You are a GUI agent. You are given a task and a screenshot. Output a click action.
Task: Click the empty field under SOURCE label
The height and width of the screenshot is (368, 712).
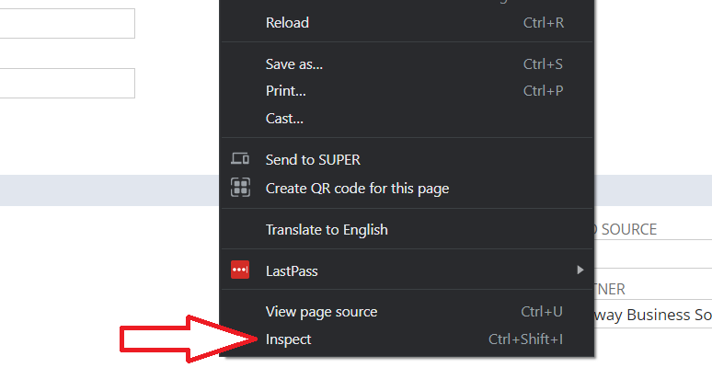click(x=653, y=254)
